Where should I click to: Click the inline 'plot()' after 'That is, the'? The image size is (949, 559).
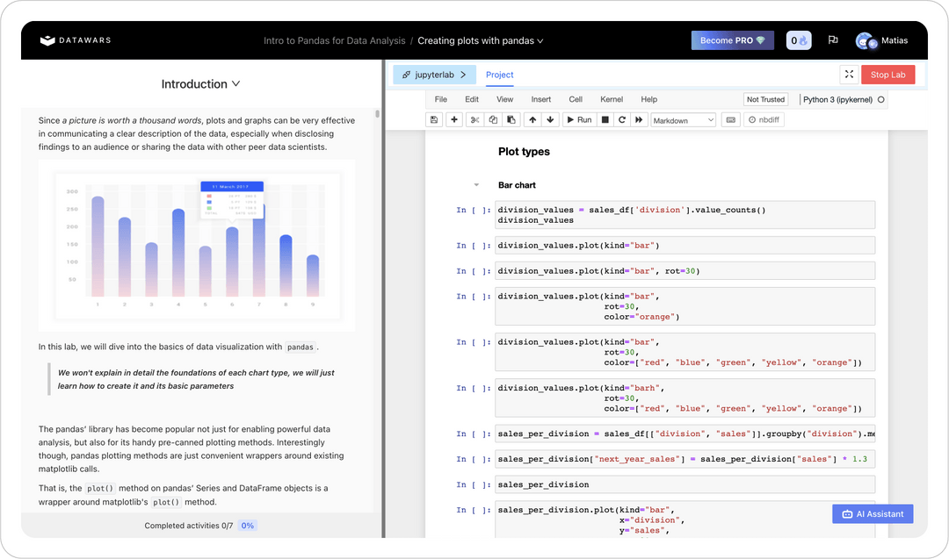(100, 488)
